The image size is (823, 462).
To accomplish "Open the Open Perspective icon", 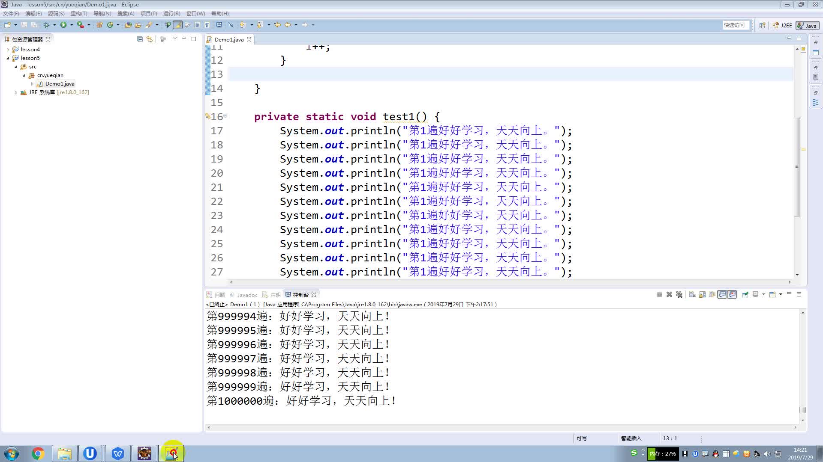I will (x=762, y=25).
